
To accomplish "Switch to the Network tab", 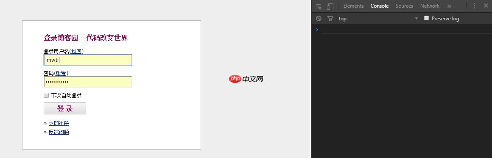I will click(430, 6).
